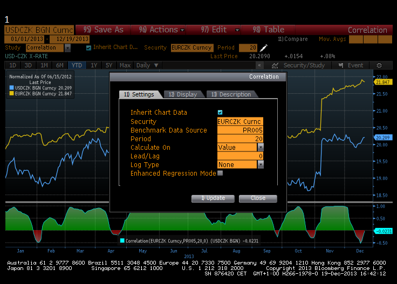Open the Calculate On dropdown arrow
Viewport: 397px width, 284px height.
pyautogui.click(x=261, y=147)
